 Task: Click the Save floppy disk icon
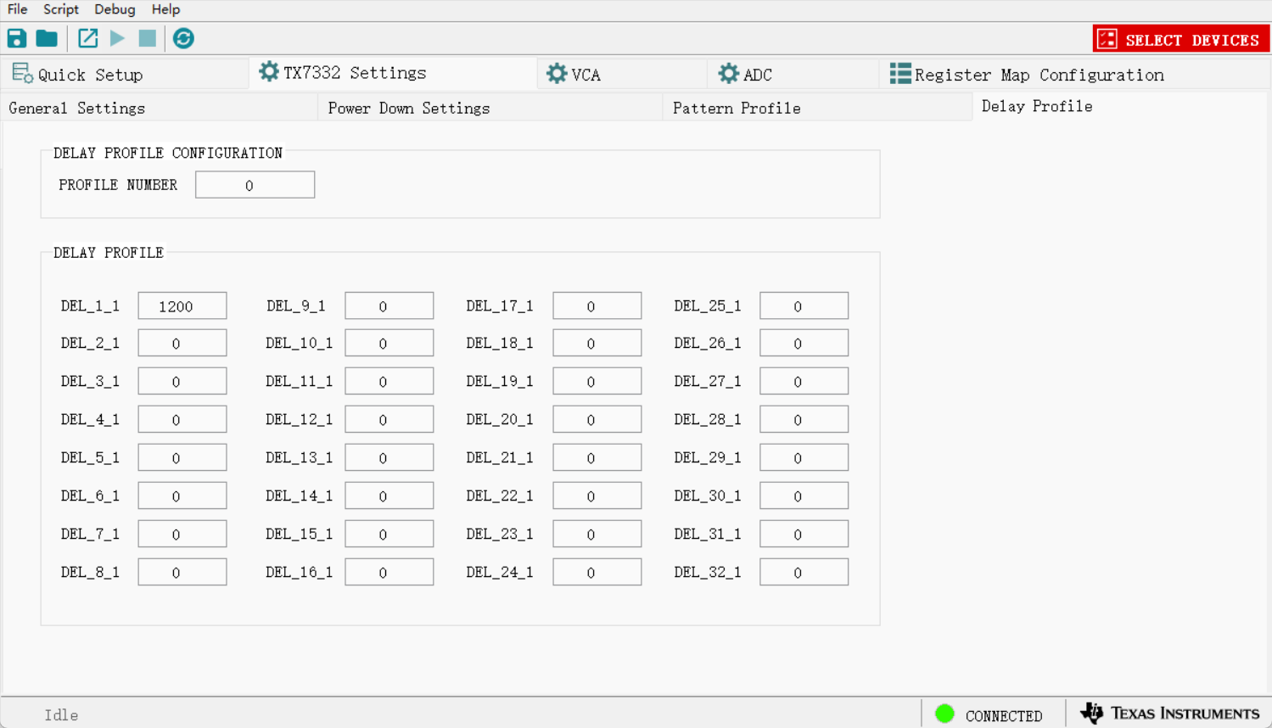[x=17, y=39]
